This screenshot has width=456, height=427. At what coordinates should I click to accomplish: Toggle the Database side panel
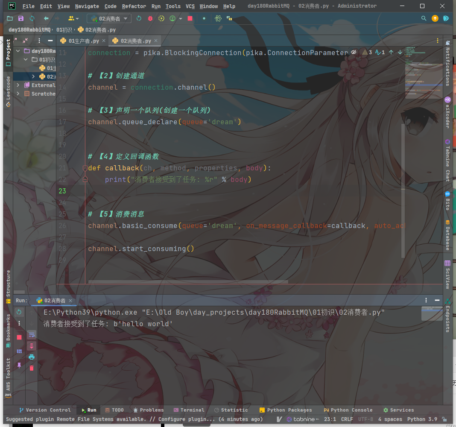click(x=447, y=235)
